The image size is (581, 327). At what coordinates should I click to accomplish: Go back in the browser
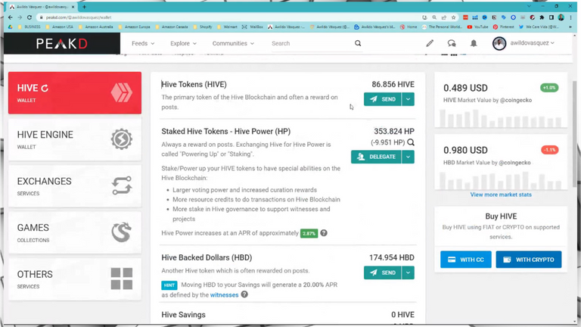(x=11, y=17)
